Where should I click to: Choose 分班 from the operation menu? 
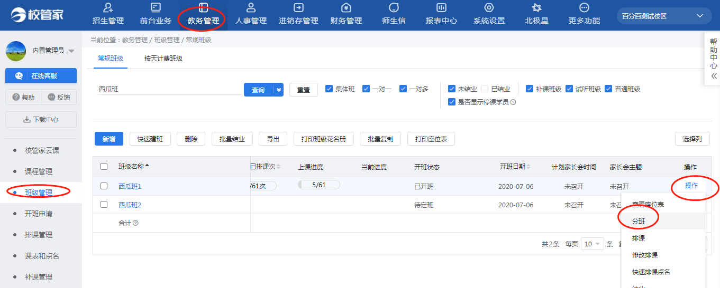tap(663, 221)
